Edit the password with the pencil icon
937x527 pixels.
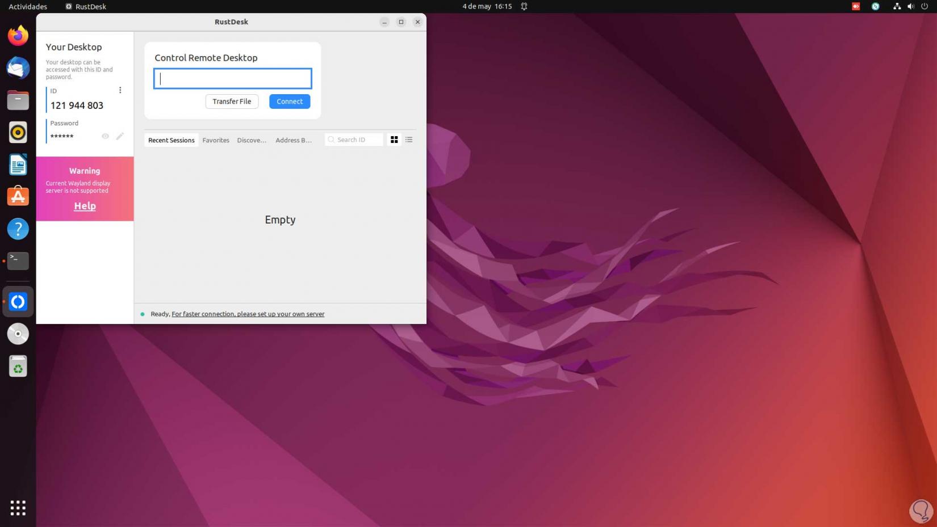click(x=120, y=136)
